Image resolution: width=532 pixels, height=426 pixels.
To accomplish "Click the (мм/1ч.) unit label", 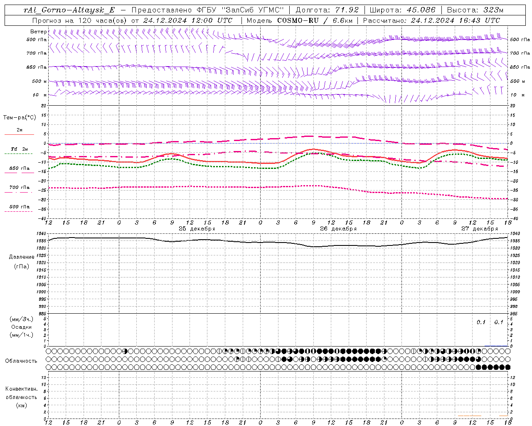I will pyautogui.click(x=22, y=335).
